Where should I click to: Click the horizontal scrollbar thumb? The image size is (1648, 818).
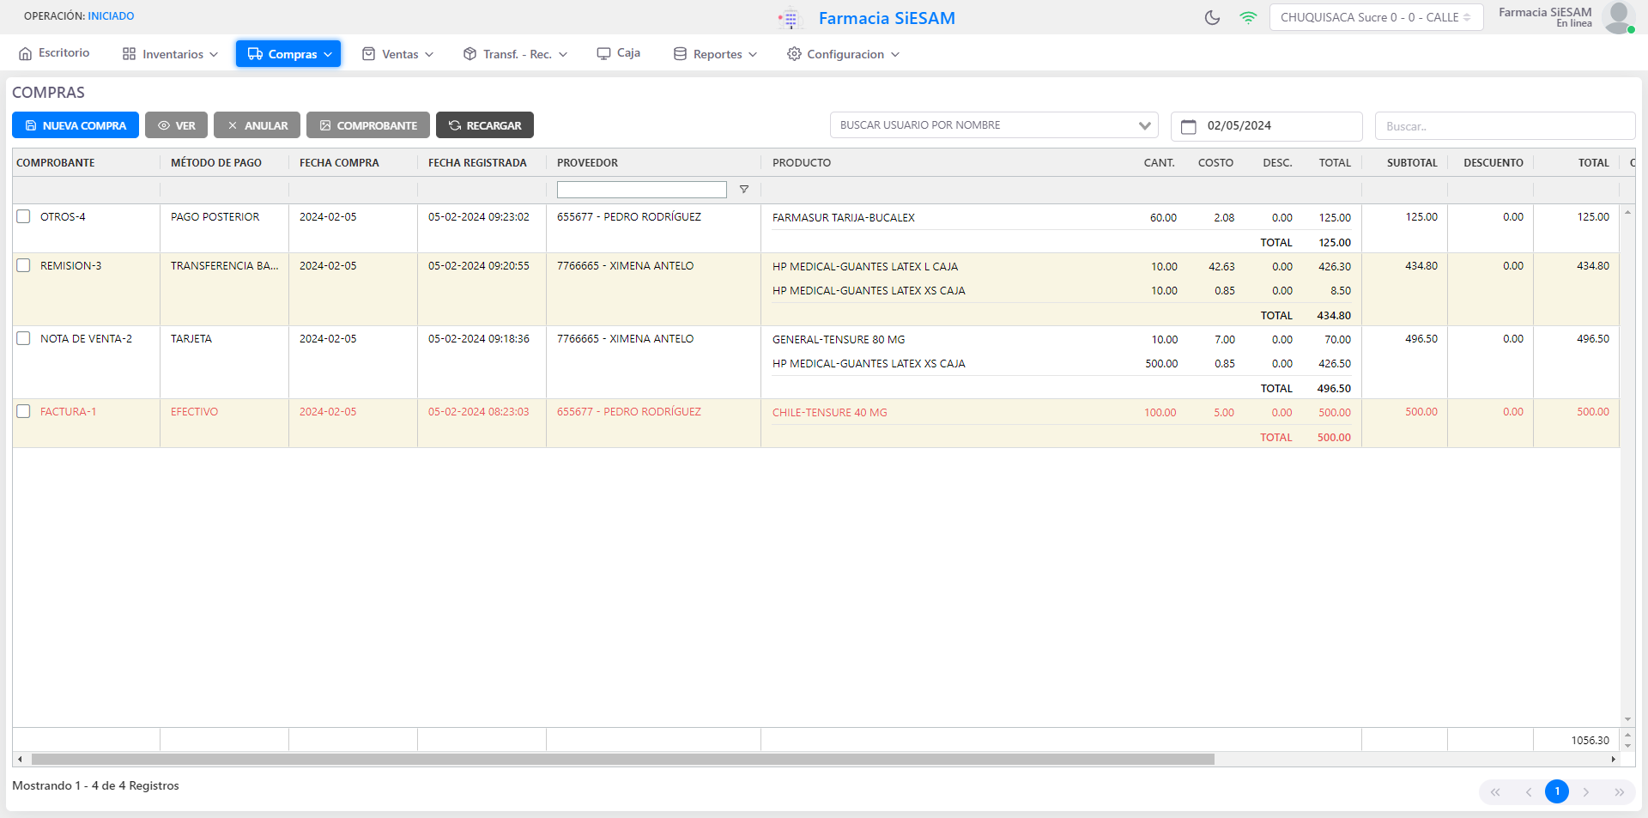(x=623, y=760)
